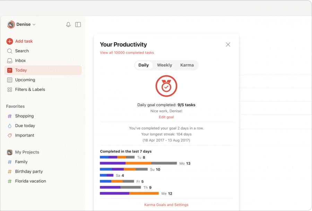Click the Monday bar showing 13 tasks
This screenshot has height=211, width=312.
(x=139, y=163)
